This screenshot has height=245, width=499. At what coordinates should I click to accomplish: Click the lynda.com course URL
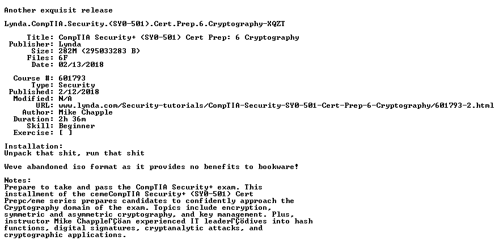276,105
